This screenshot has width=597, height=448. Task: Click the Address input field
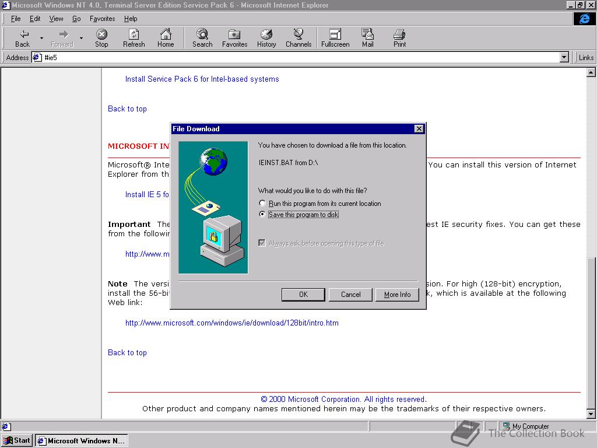301,58
